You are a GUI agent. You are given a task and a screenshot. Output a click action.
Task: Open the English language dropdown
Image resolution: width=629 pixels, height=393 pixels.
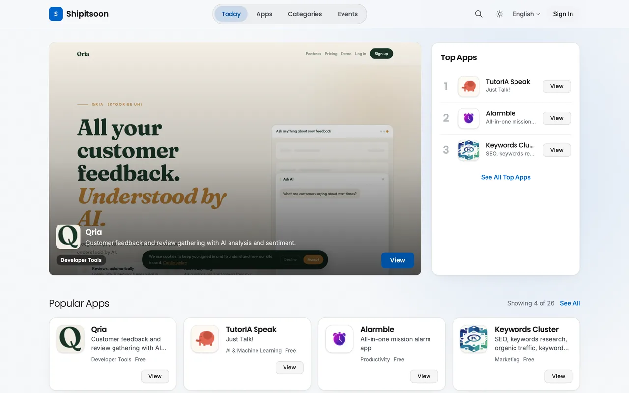click(x=526, y=14)
